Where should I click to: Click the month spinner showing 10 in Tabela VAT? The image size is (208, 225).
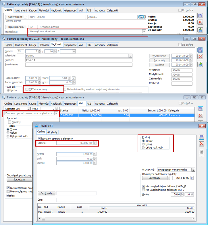tap(192, 194)
